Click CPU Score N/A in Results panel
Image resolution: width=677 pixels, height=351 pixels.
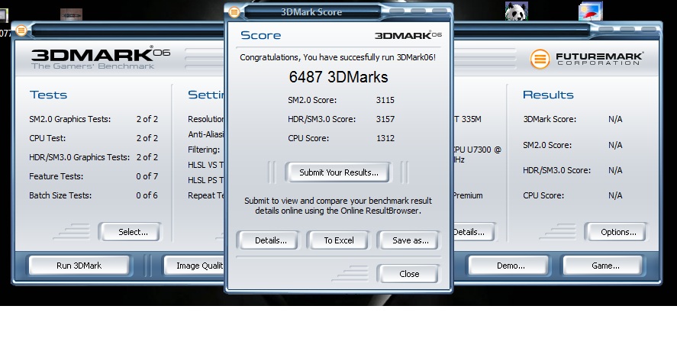615,195
